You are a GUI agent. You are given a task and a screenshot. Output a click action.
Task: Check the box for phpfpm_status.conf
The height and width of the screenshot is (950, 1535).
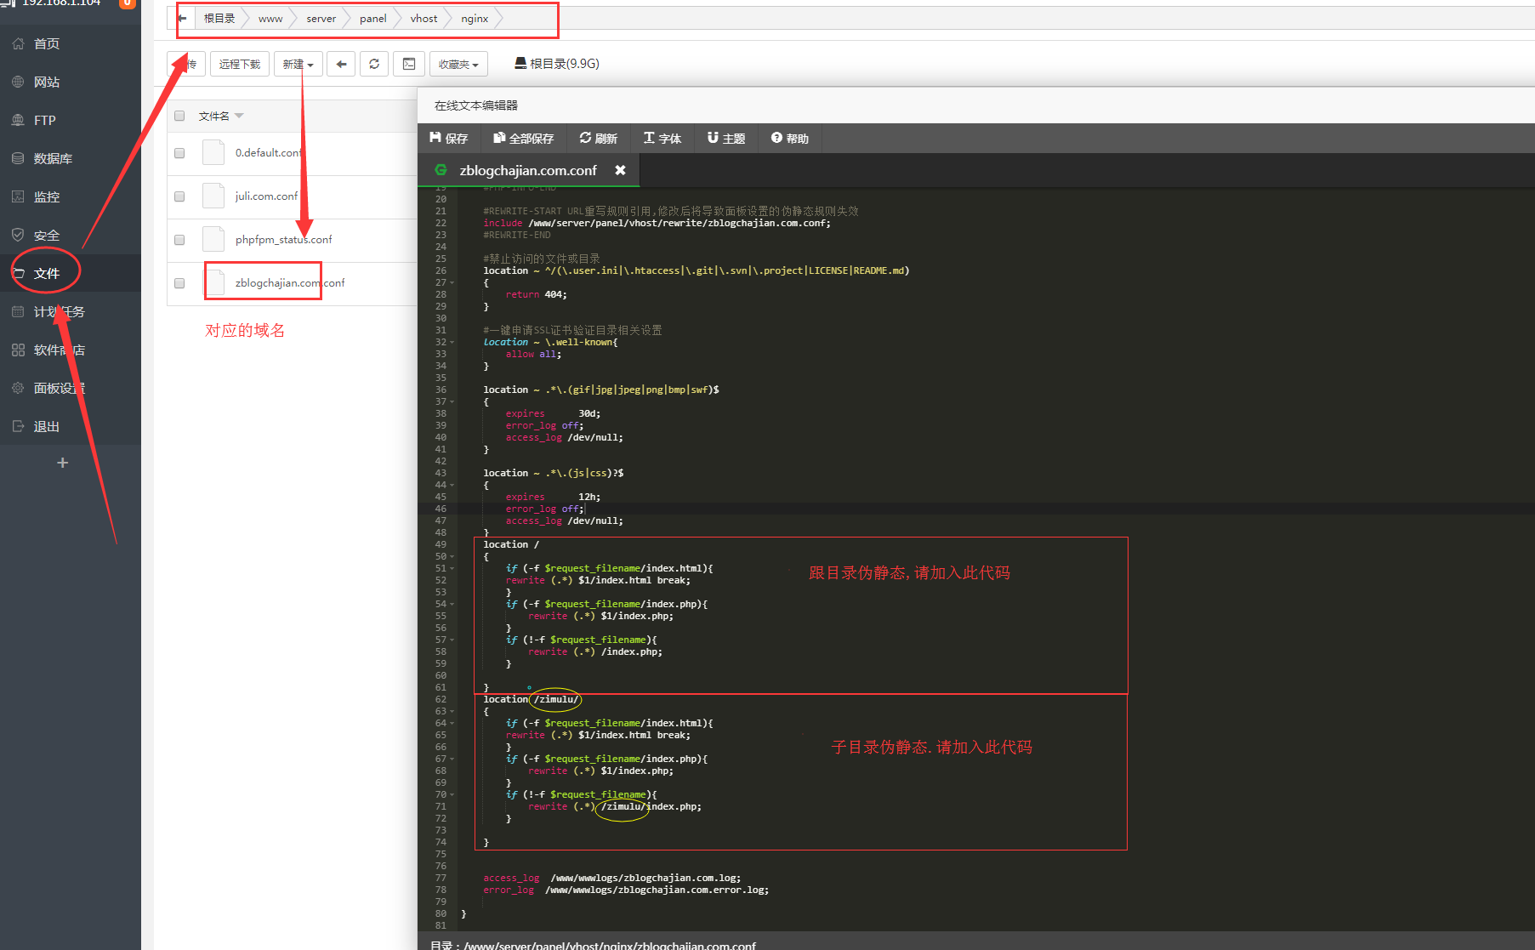coord(179,240)
